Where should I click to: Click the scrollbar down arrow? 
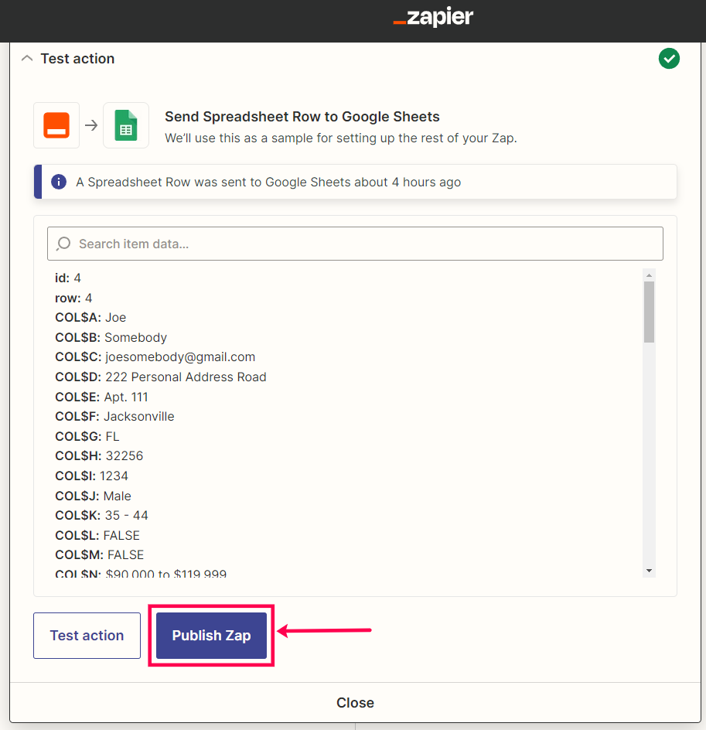click(649, 571)
